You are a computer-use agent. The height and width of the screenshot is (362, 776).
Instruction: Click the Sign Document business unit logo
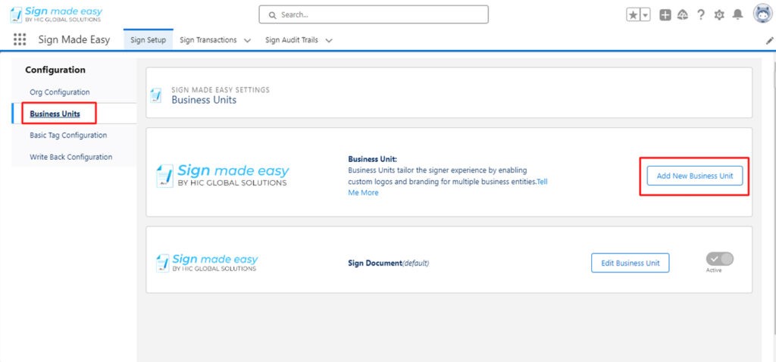tap(207, 263)
